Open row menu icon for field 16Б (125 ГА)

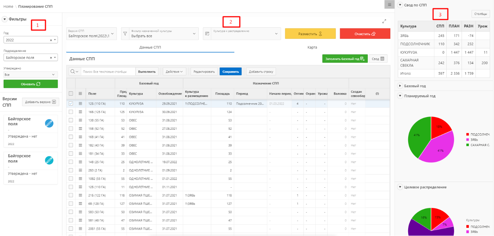[80, 112]
